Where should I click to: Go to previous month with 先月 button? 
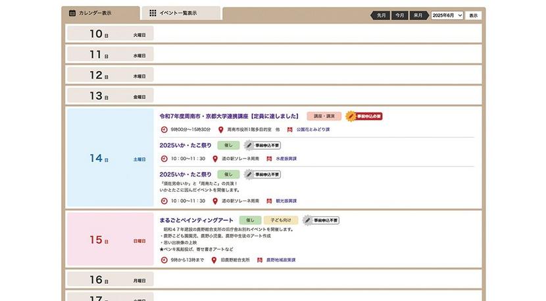(x=381, y=15)
